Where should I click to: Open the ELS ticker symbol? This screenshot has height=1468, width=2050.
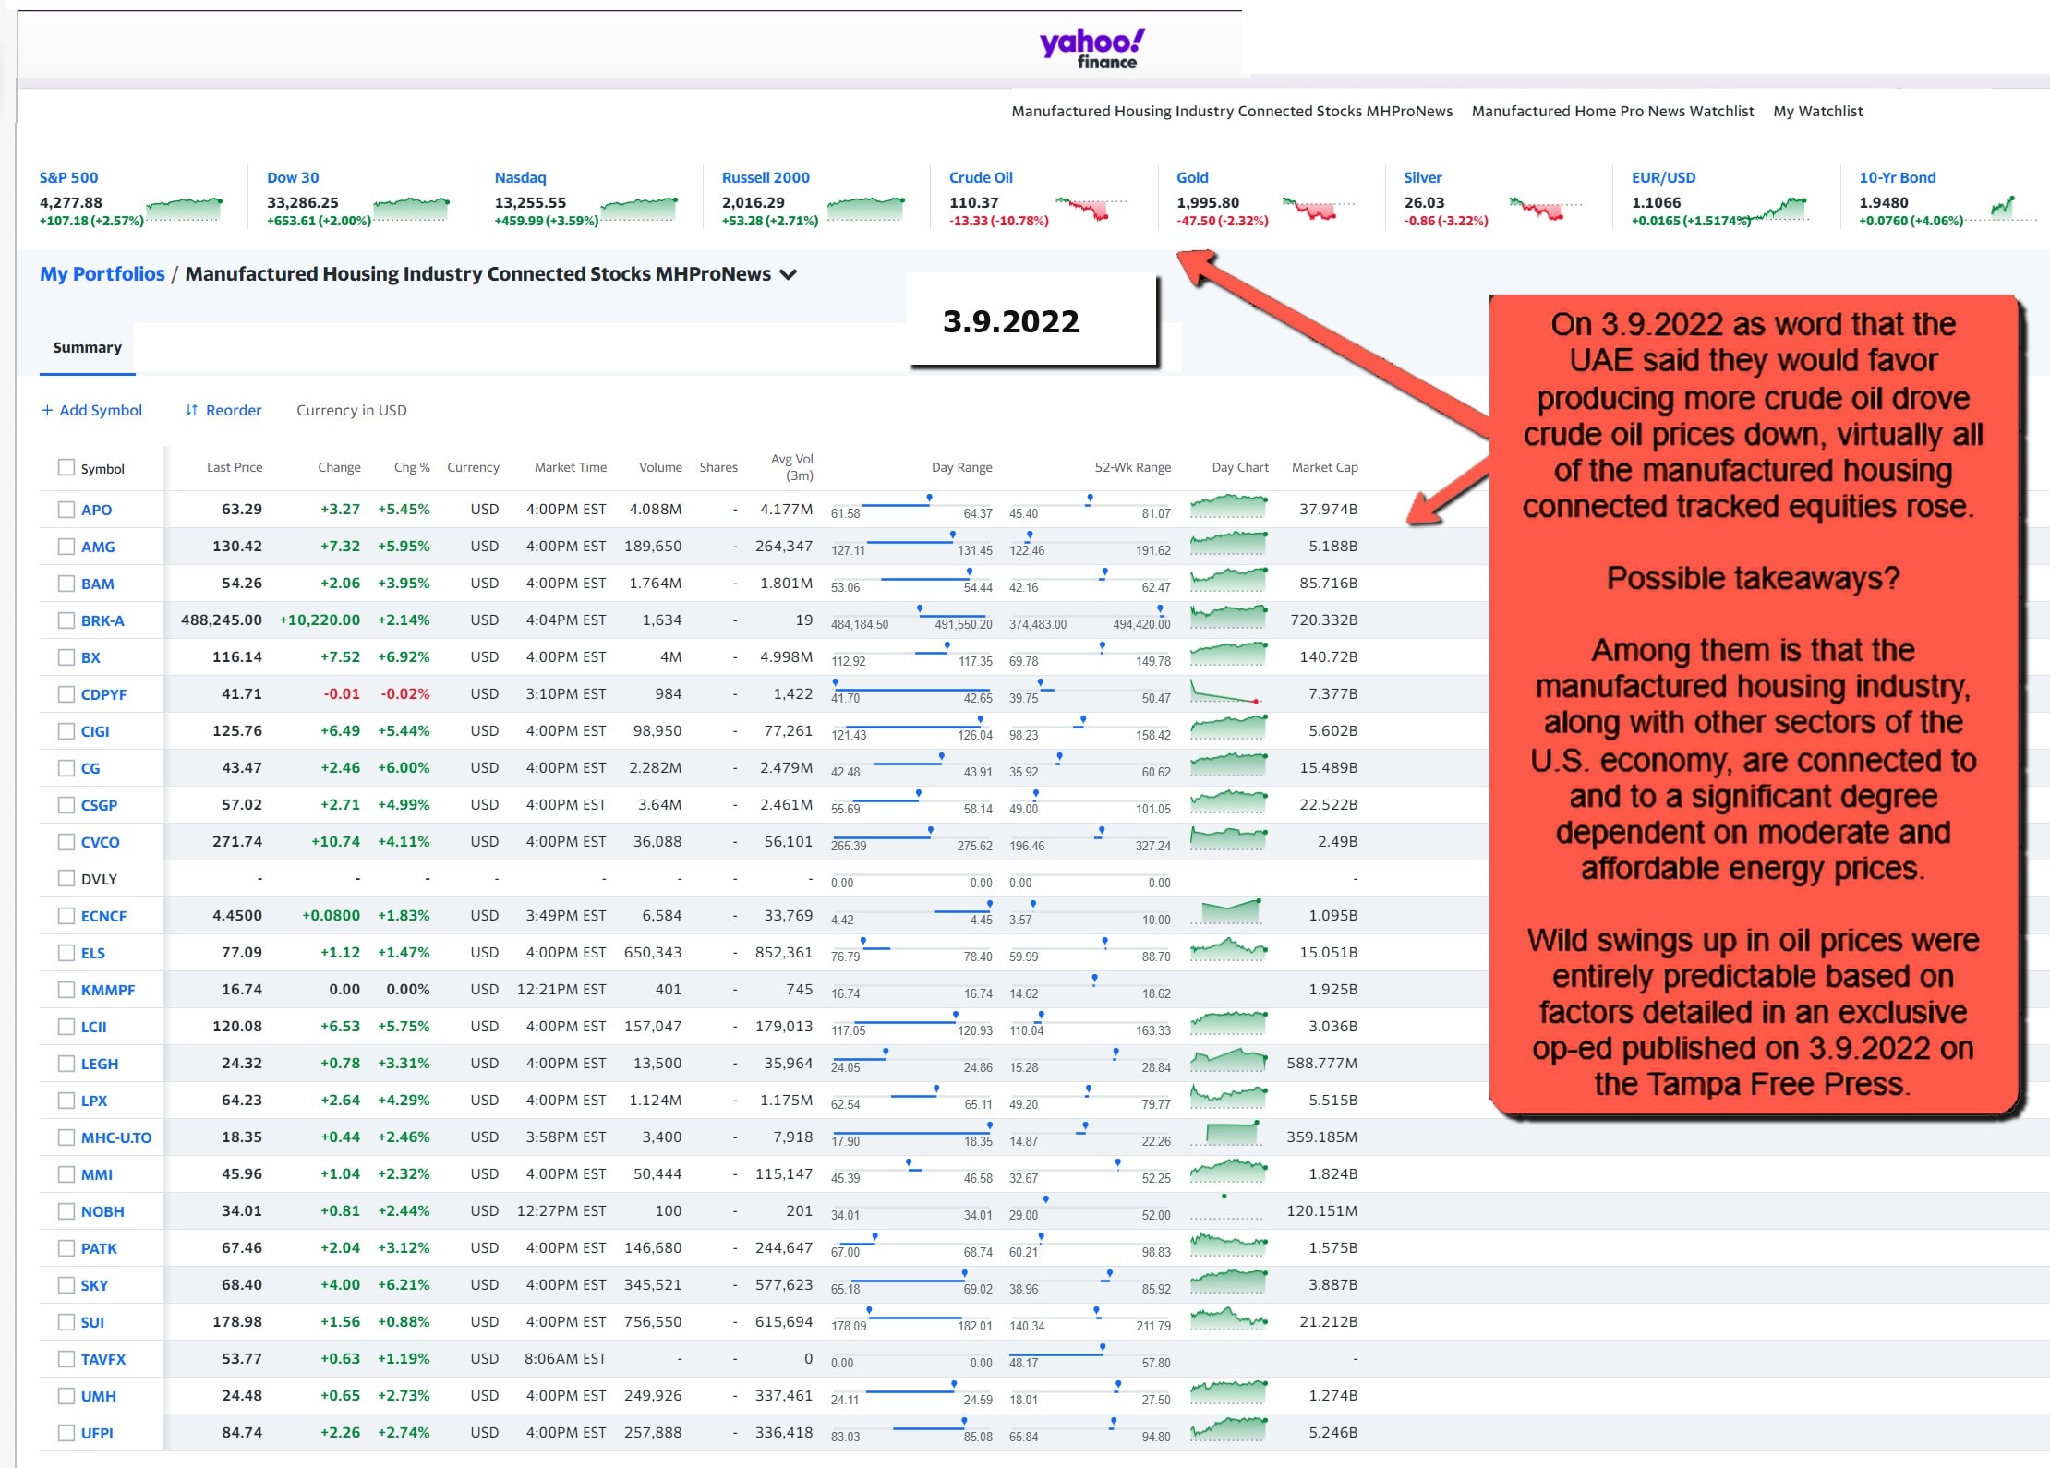[x=92, y=953]
